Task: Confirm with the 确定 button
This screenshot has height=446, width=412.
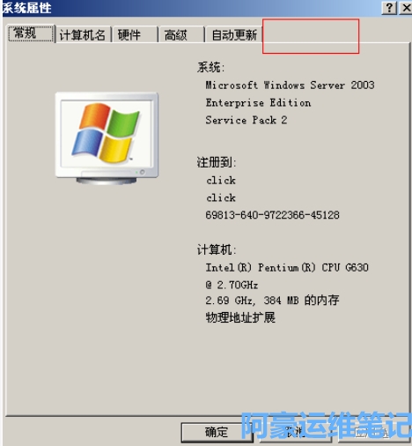Action: click(217, 432)
